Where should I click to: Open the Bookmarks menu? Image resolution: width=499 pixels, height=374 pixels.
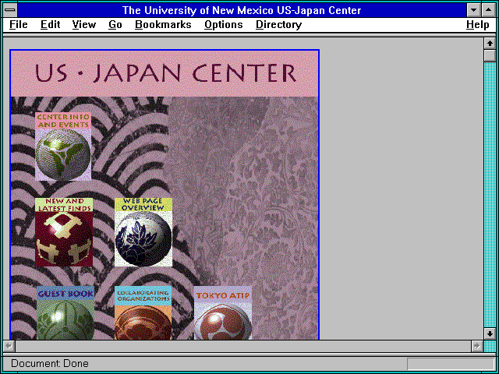(x=163, y=25)
